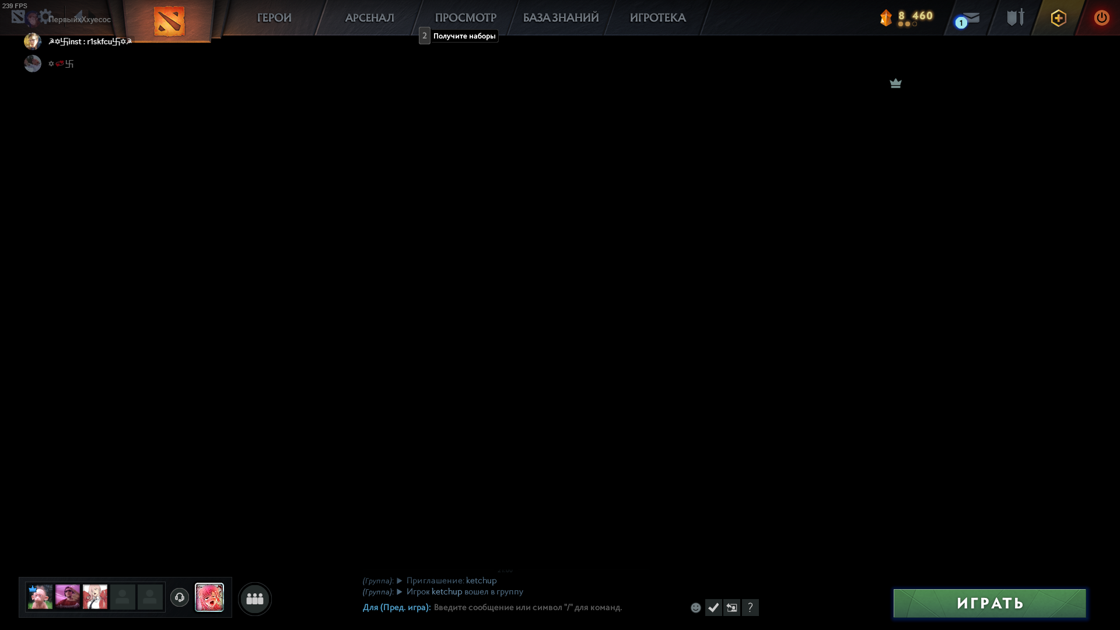The height and width of the screenshot is (630, 1120).
Task: Click the Получите наборы notification
Action: pyautogui.click(x=463, y=36)
